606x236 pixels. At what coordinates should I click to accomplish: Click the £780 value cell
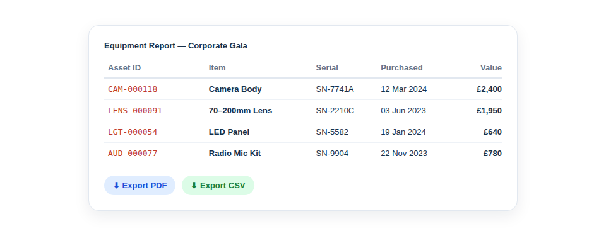(x=492, y=154)
